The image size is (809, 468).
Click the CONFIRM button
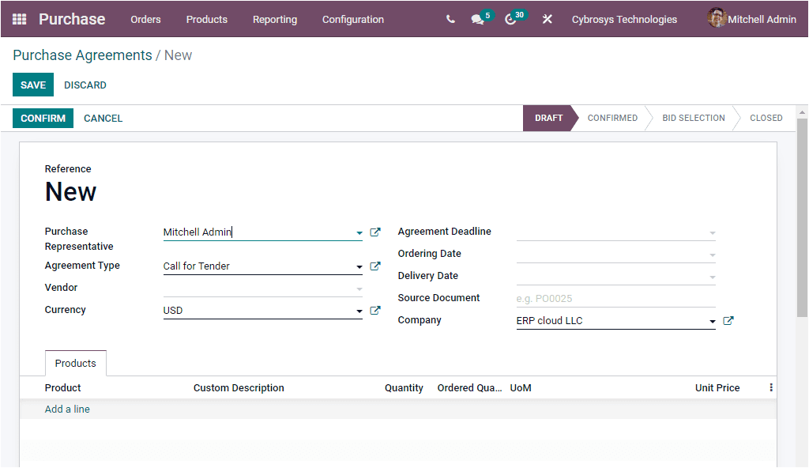(x=43, y=118)
